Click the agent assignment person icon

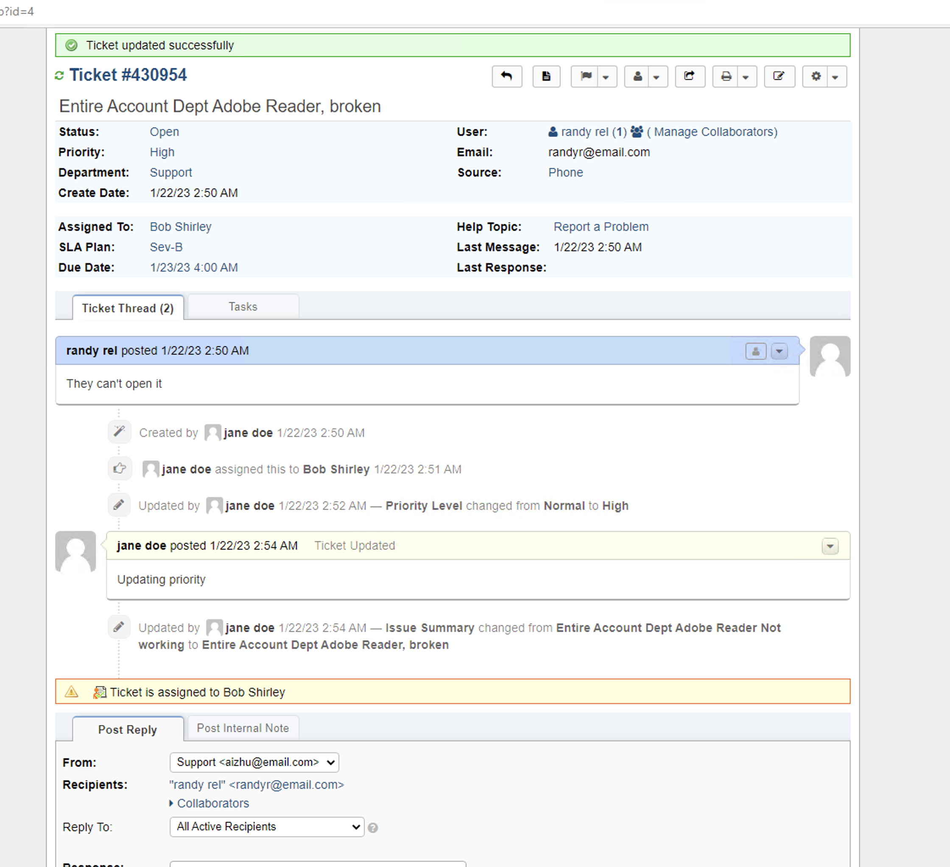tap(637, 76)
